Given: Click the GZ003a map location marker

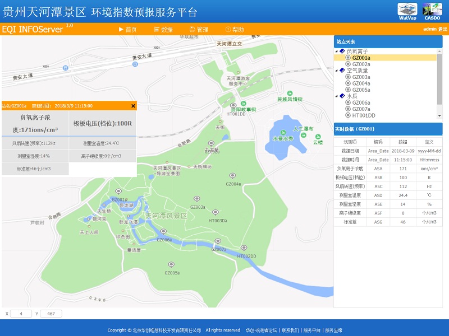Looking at the screenshot, I should click(x=196, y=199).
